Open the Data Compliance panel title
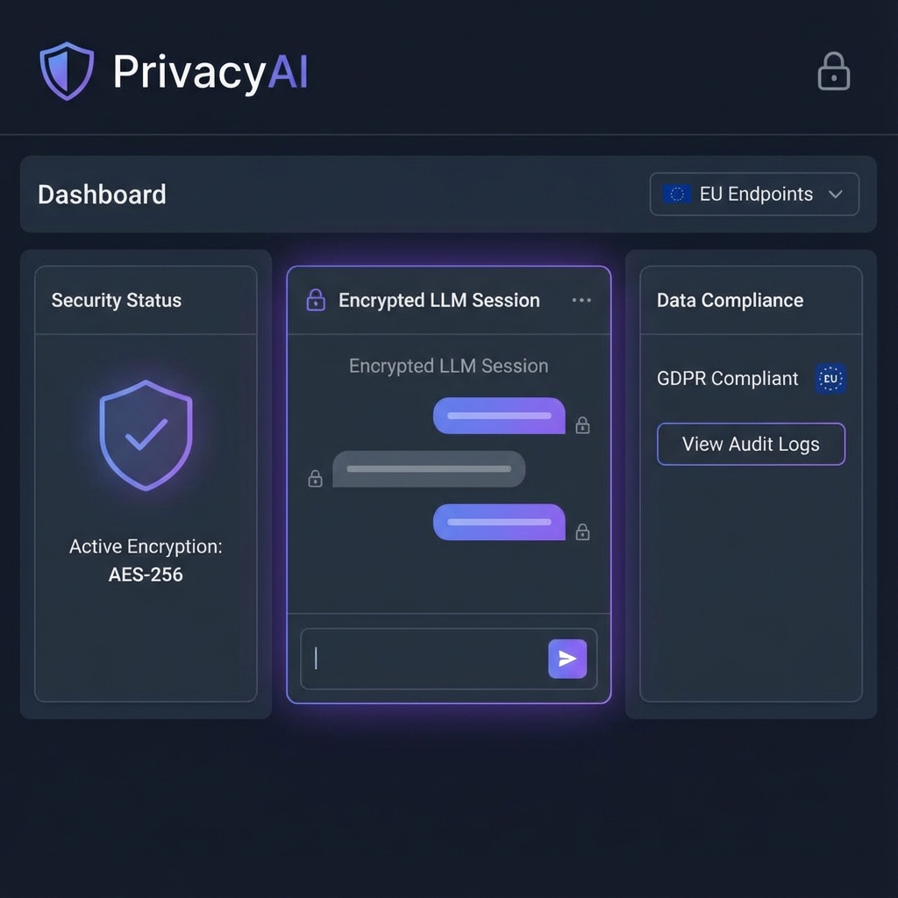The height and width of the screenshot is (898, 898). point(730,300)
